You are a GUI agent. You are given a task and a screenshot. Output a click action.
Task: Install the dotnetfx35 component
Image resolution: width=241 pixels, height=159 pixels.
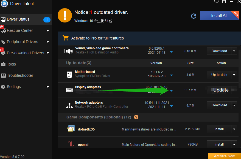pyautogui.click(x=219, y=129)
